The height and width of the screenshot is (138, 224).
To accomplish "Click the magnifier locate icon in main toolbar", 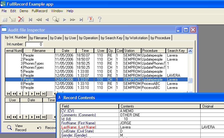I will (x=56, y=20).
